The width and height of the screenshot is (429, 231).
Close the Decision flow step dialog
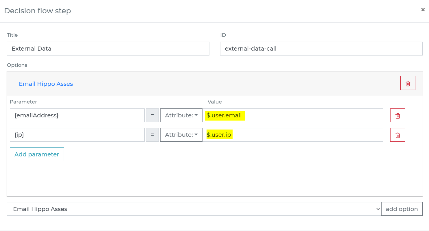click(423, 10)
